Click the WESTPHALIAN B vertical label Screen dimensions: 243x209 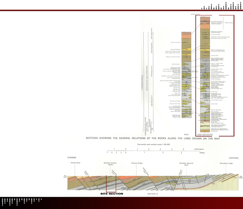click(x=152, y=71)
